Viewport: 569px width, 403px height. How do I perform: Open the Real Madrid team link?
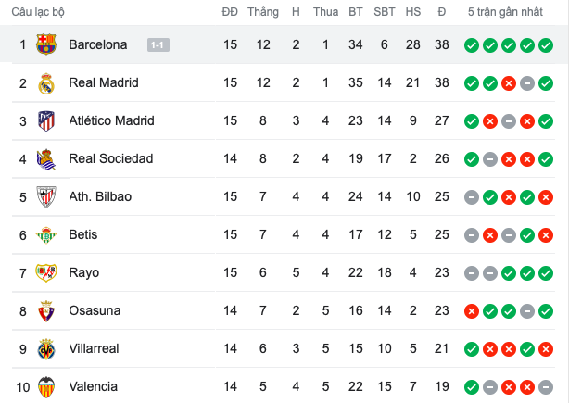(x=103, y=82)
